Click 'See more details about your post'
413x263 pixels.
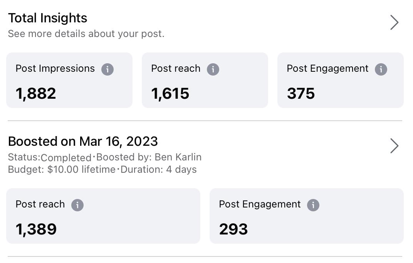[86, 34]
